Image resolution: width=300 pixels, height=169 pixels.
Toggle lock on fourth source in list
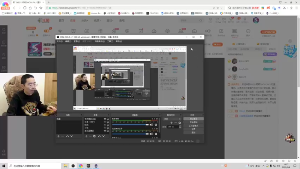(x=108, y=128)
